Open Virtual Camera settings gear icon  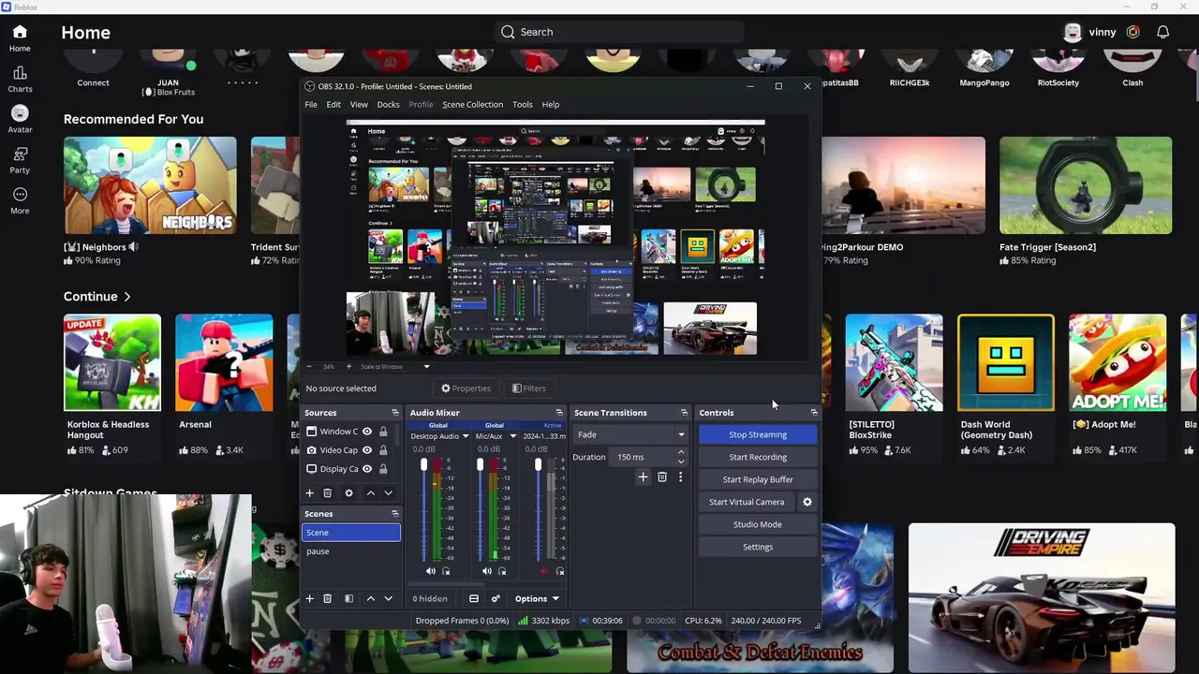(807, 502)
